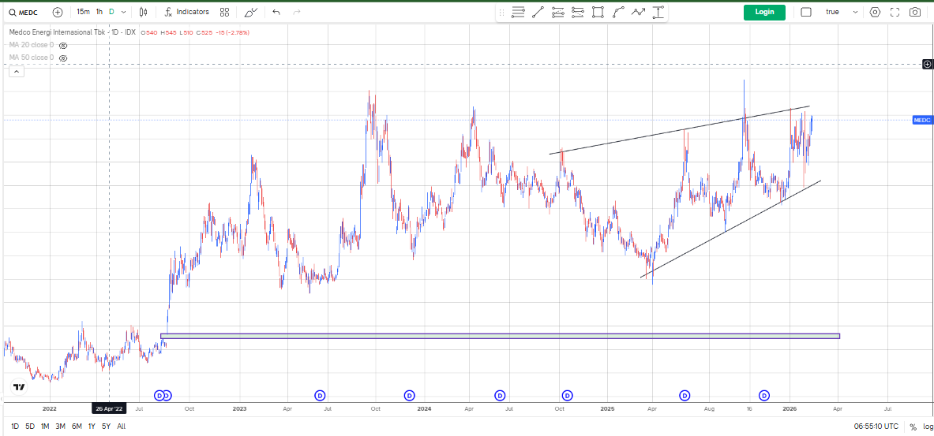
Task: Click the green Login button
Action: 764,12
